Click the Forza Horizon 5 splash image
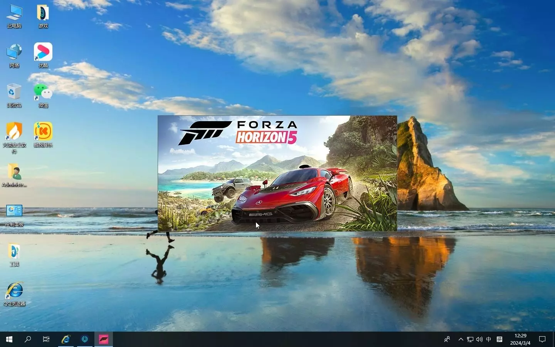 point(277,173)
